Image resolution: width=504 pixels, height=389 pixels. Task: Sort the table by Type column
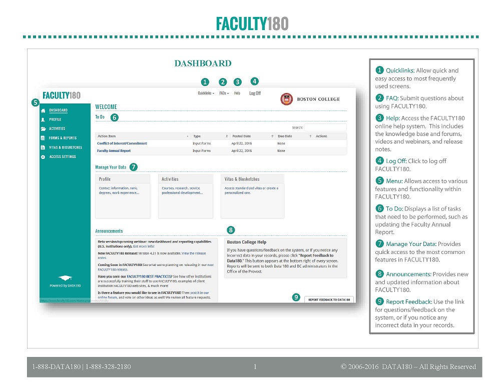point(210,136)
